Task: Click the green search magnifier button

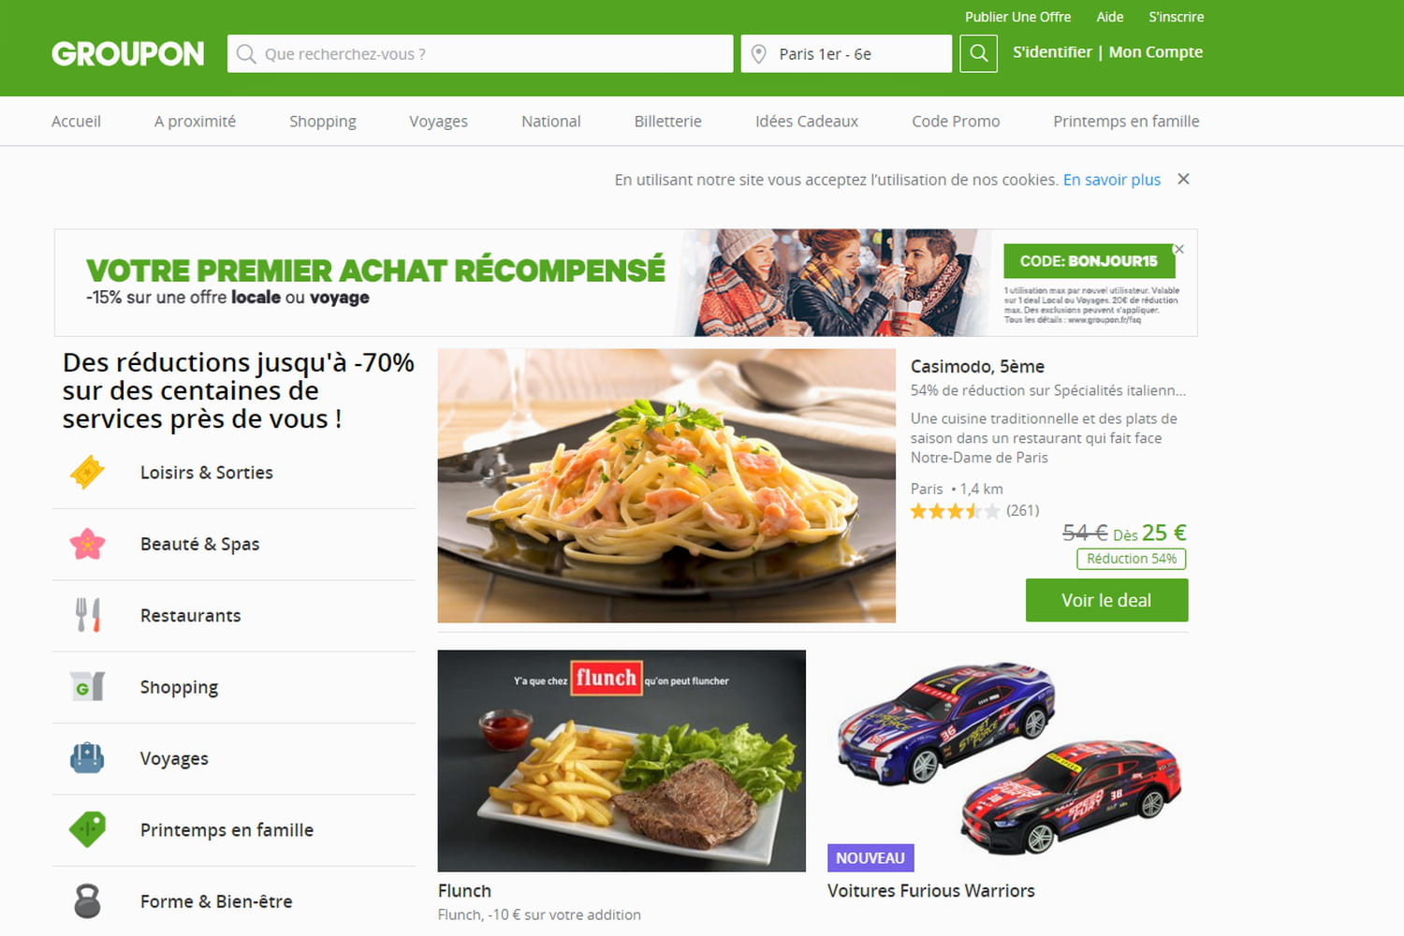Action: pyautogui.click(x=978, y=53)
